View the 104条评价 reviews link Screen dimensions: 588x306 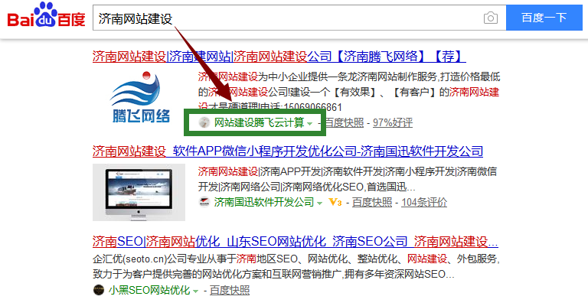point(423,202)
